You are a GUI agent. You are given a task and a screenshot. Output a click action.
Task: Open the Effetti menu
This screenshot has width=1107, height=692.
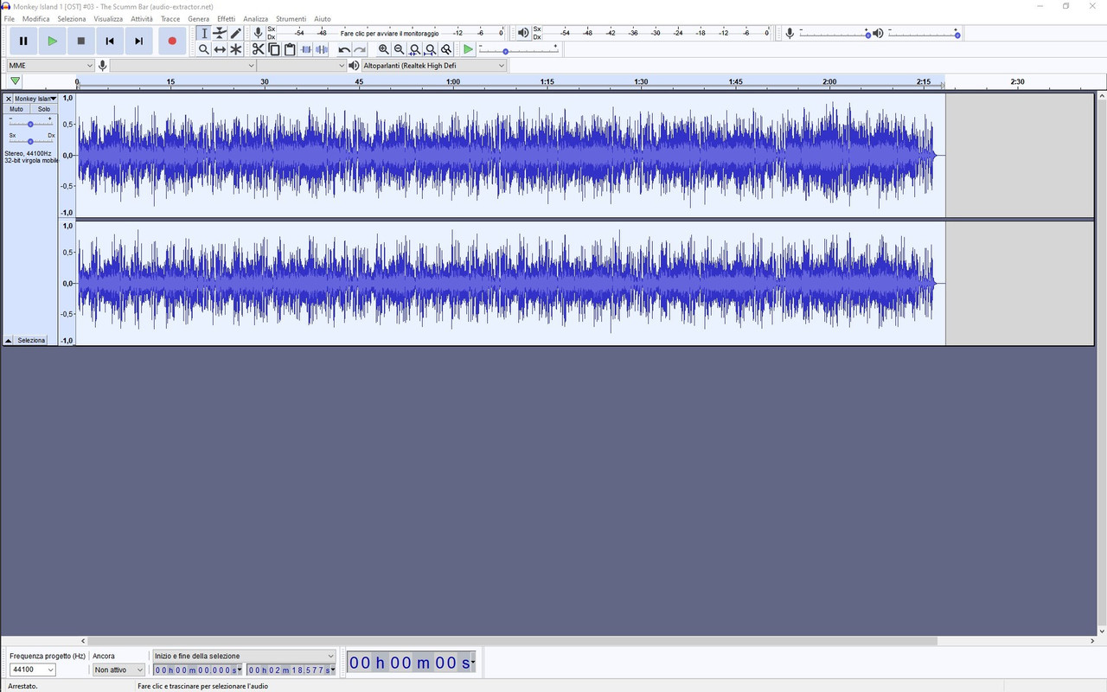click(226, 18)
